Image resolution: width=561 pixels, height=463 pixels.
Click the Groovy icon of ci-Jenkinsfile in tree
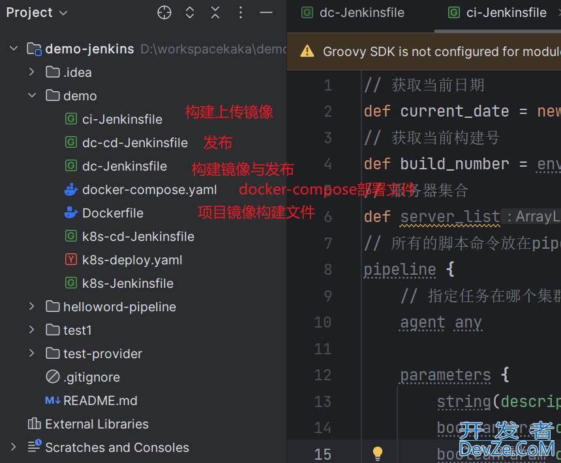(71, 119)
